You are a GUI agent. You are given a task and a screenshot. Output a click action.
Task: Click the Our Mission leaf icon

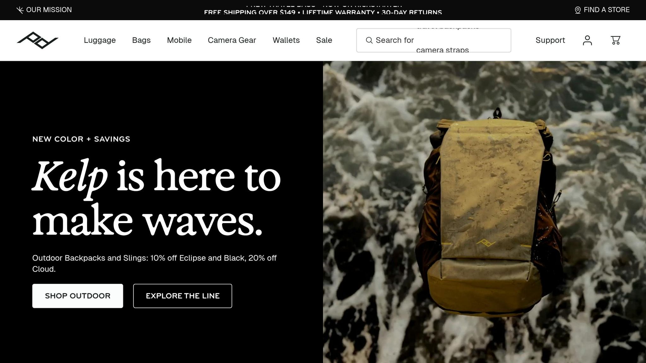20,10
